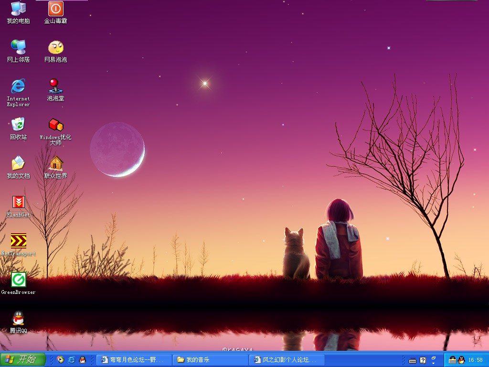Select the 网易泡泡 messenger icon
The width and height of the screenshot is (489, 367).
(56, 47)
